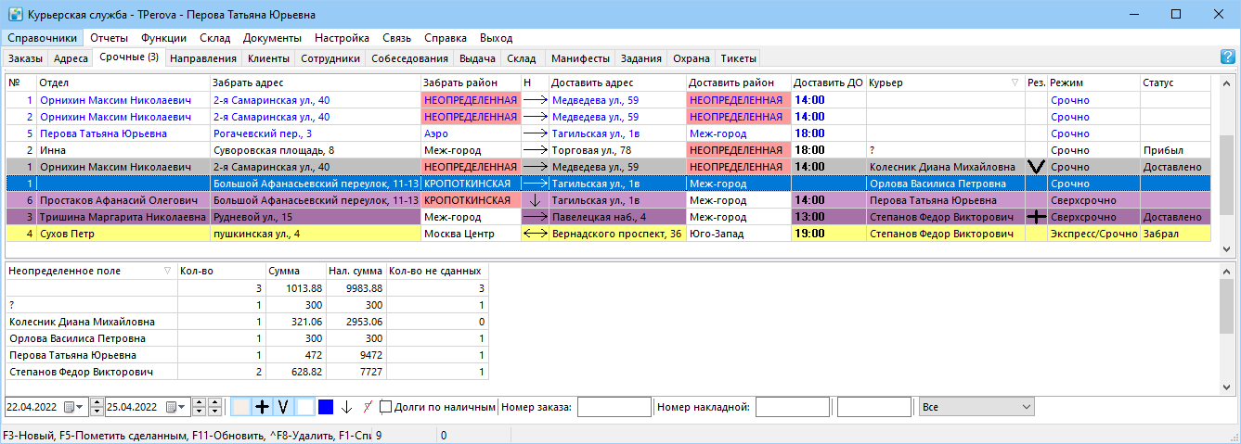Open the Документы menu
This screenshot has height=444, width=1241.
272,38
